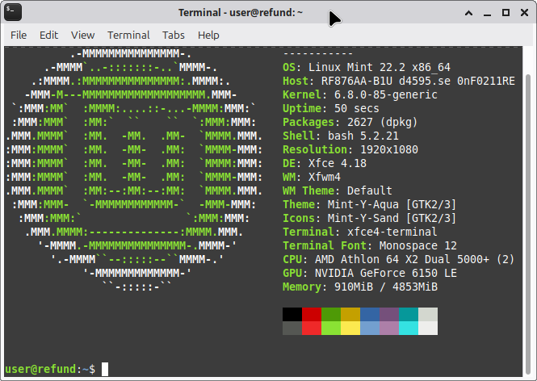
Task: Click the light blue color block
Action: click(x=370, y=328)
